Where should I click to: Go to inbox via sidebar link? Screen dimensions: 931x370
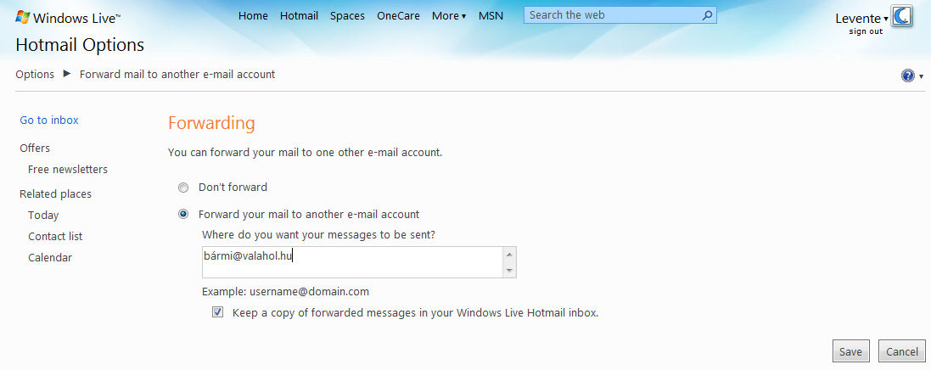pos(49,121)
